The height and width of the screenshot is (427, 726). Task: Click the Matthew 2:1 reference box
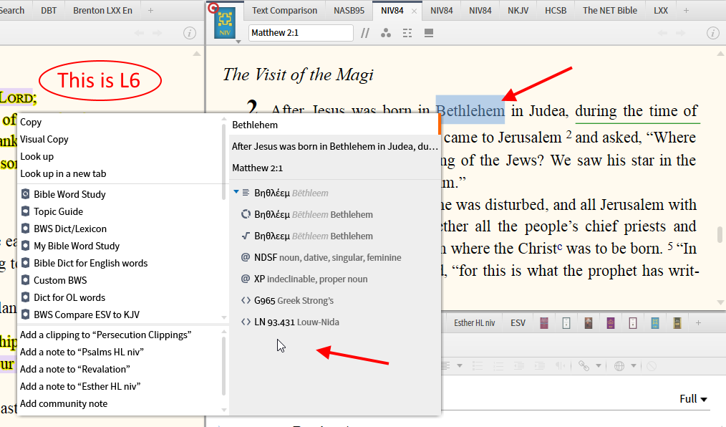coord(301,32)
